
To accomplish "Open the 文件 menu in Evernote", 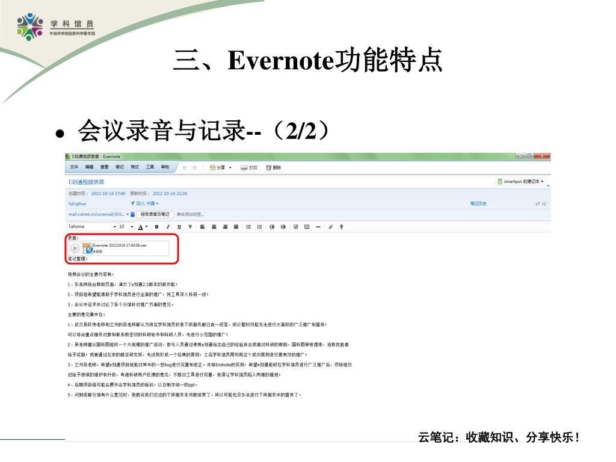I will 74,167.
